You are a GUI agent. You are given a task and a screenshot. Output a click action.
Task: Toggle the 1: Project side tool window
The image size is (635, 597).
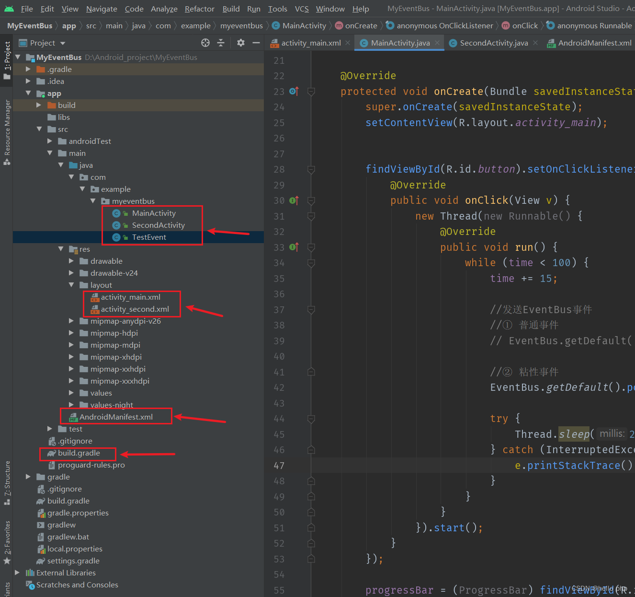[x=7, y=60]
